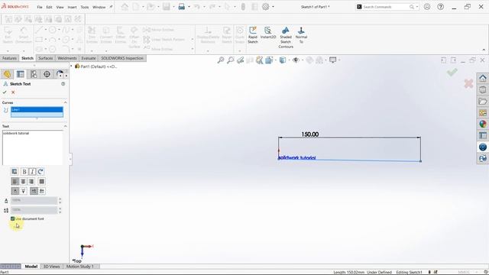This screenshot has height=275, width=489.
Task: Open View Orientation cube icon
Action: click(269, 60)
